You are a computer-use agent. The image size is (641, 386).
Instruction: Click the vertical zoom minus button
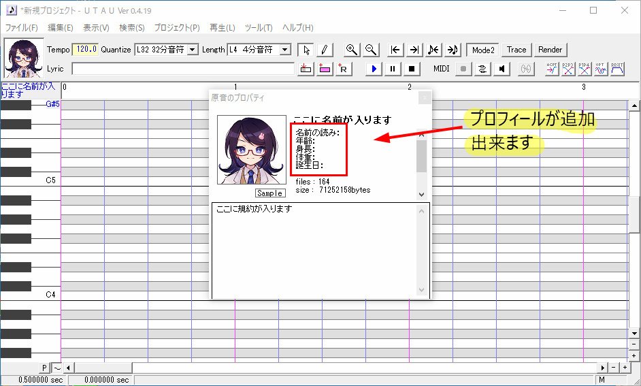click(x=634, y=345)
